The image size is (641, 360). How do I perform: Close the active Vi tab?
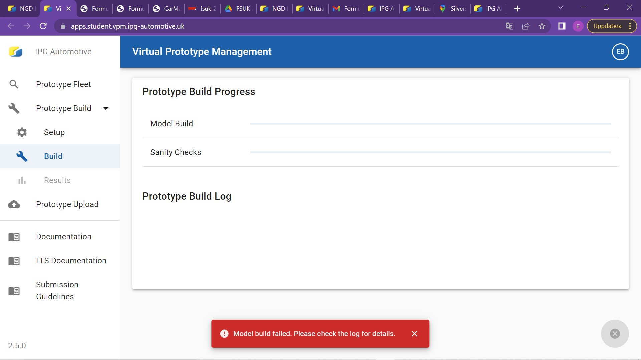(x=69, y=9)
